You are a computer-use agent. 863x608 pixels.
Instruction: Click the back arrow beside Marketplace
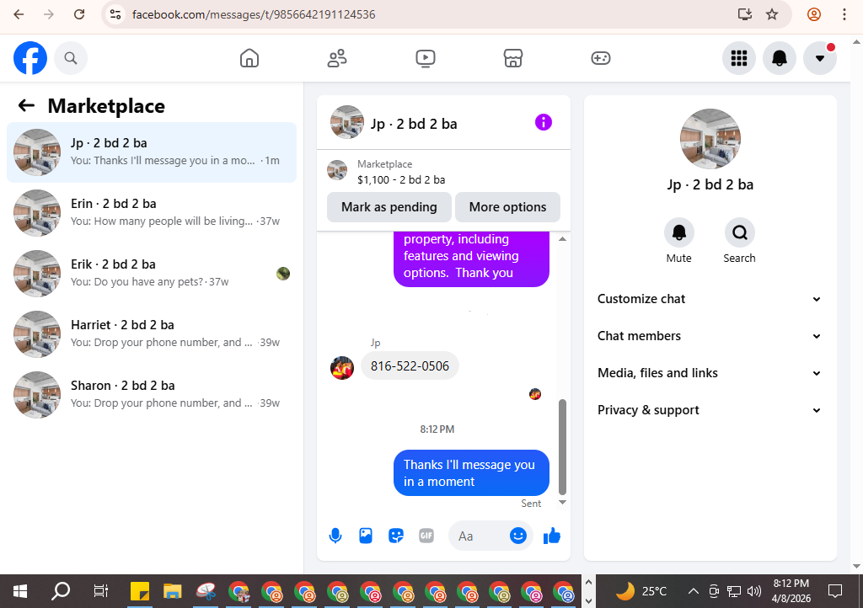coord(26,105)
